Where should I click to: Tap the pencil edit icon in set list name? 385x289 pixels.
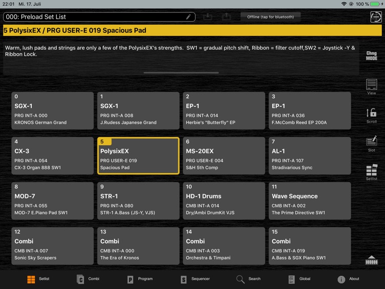coord(188,17)
